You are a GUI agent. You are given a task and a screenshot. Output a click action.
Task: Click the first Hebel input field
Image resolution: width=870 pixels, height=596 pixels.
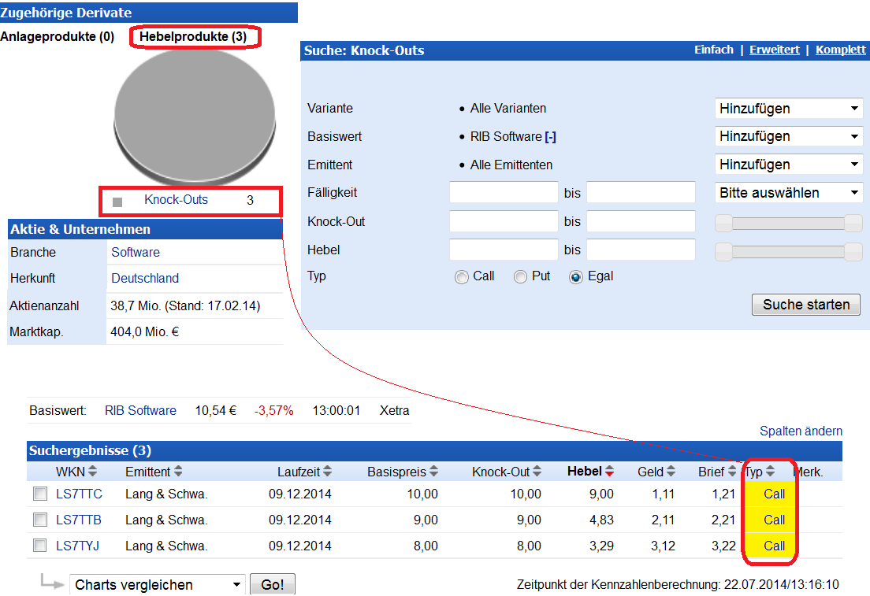coord(503,250)
